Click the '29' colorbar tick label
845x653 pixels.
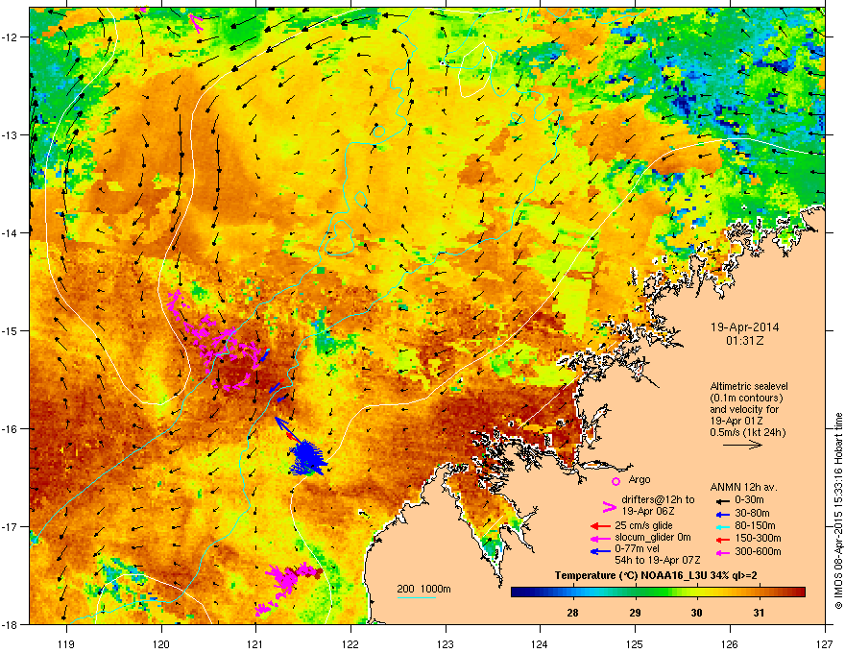(x=636, y=613)
